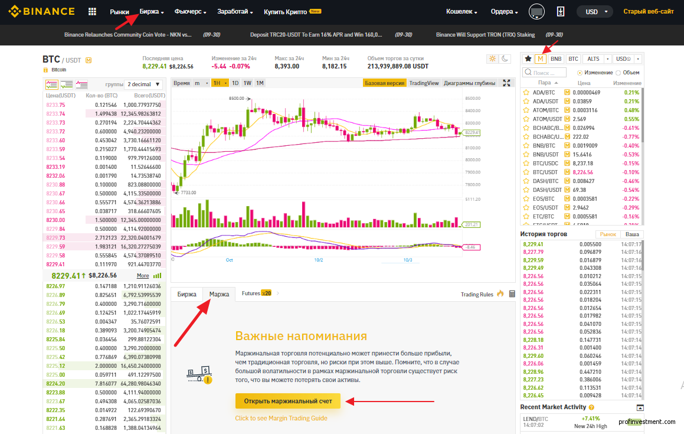Screen dimensions: 684x434
Task: Show favorites star filter in pair list
Action: (528, 59)
